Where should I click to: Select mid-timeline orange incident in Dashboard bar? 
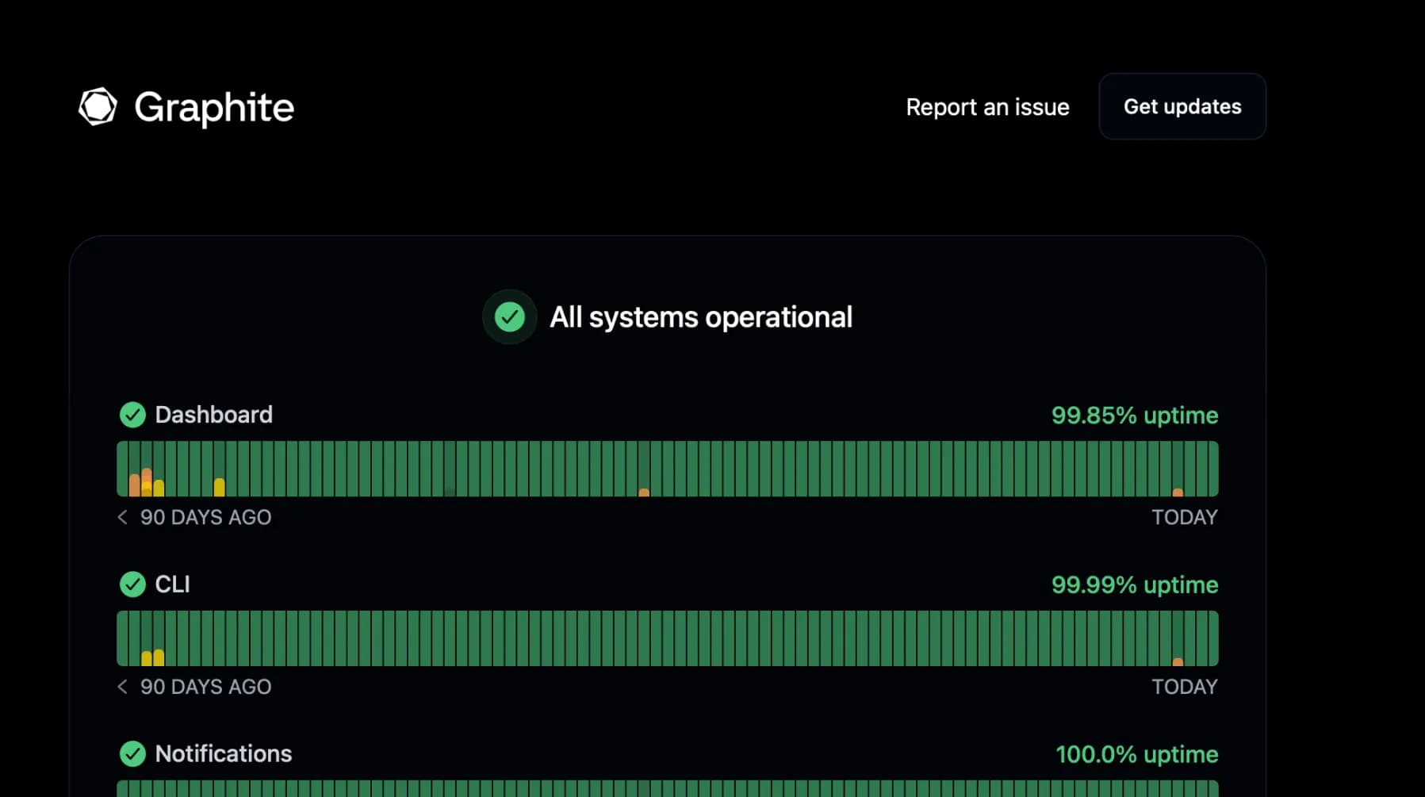(x=644, y=492)
